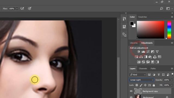Add a Selective Color adjustment
Screen dimensions: 174x98
point(153,62)
